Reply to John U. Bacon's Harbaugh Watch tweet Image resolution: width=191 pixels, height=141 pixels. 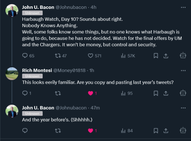click(25, 56)
